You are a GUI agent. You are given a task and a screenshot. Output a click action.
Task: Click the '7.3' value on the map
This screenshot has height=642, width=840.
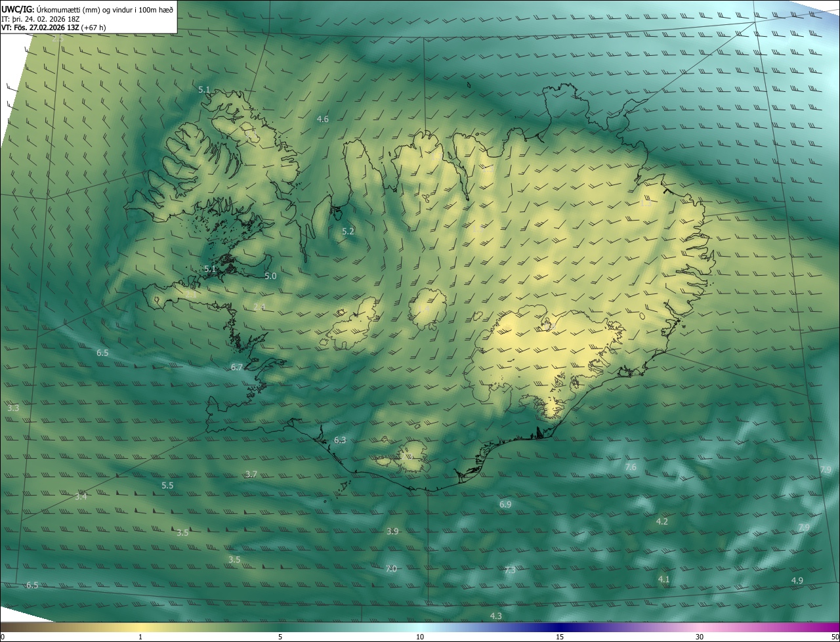point(509,570)
